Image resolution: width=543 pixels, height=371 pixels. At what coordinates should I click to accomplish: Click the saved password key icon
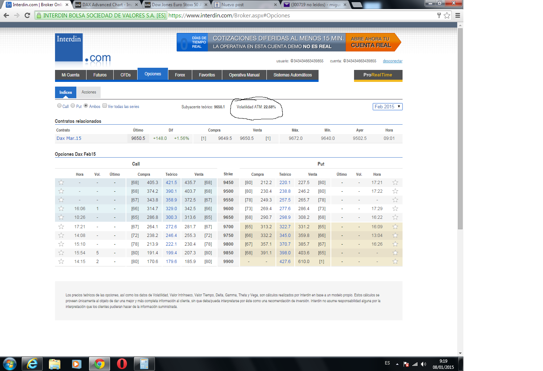(x=439, y=15)
